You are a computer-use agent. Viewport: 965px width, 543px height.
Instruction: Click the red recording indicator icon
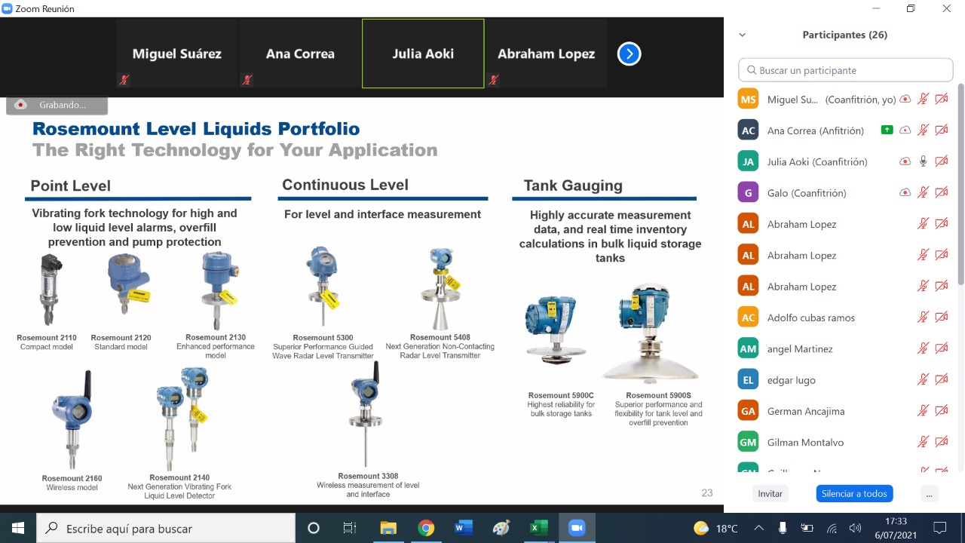pyautogui.click(x=21, y=105)
